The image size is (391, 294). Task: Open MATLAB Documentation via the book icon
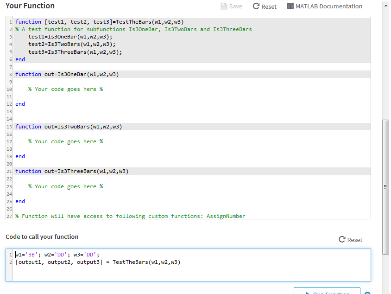[x=290, y=6]
